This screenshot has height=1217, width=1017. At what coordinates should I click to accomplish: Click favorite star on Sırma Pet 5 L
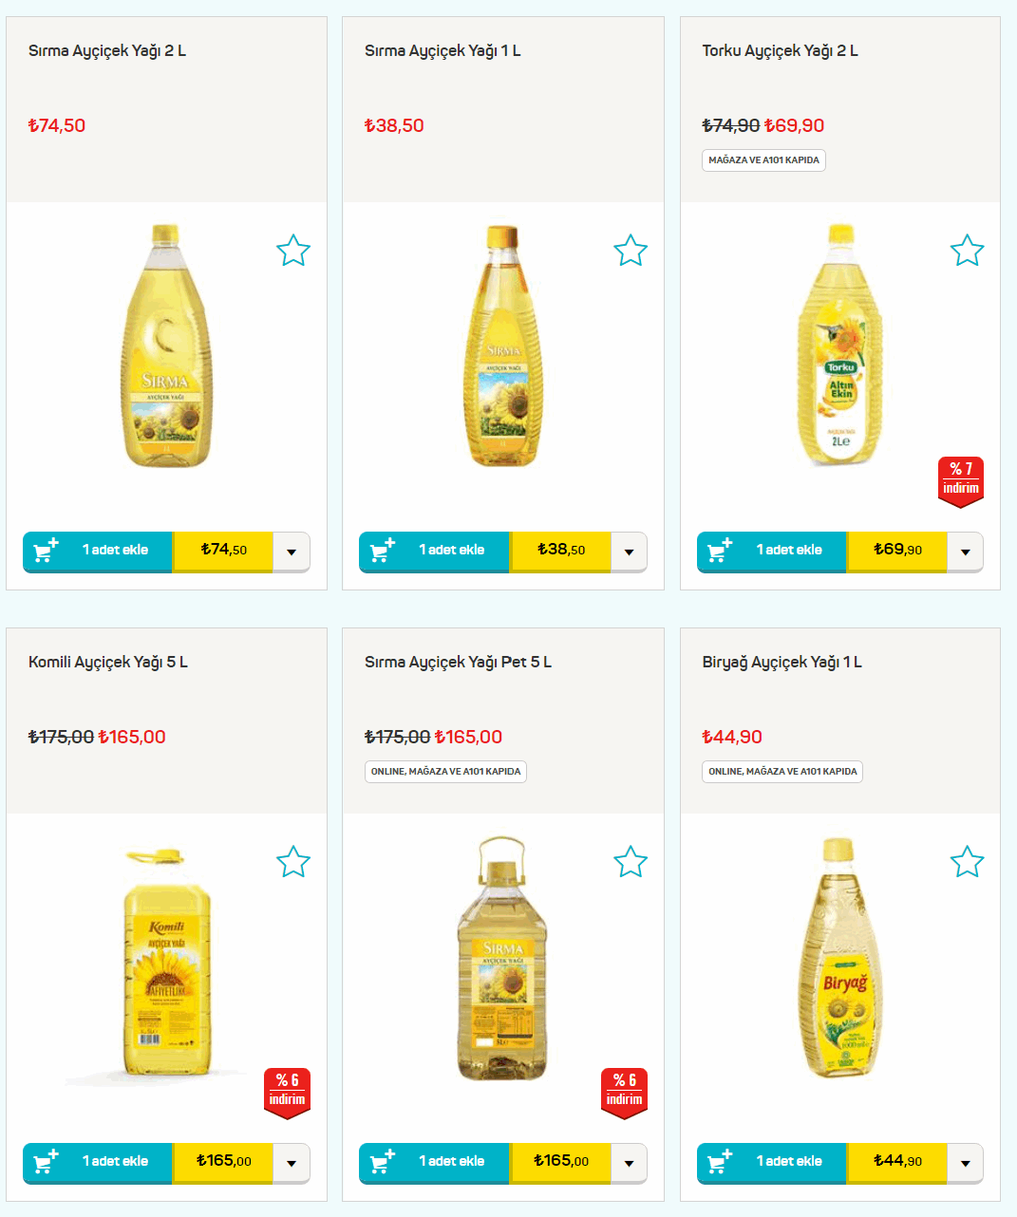click(x=631, y=862)
